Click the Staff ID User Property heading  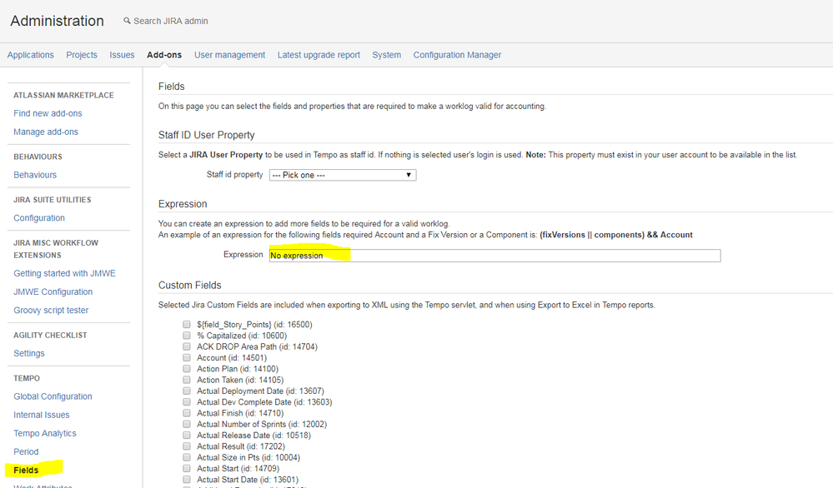tap(207, 135)
